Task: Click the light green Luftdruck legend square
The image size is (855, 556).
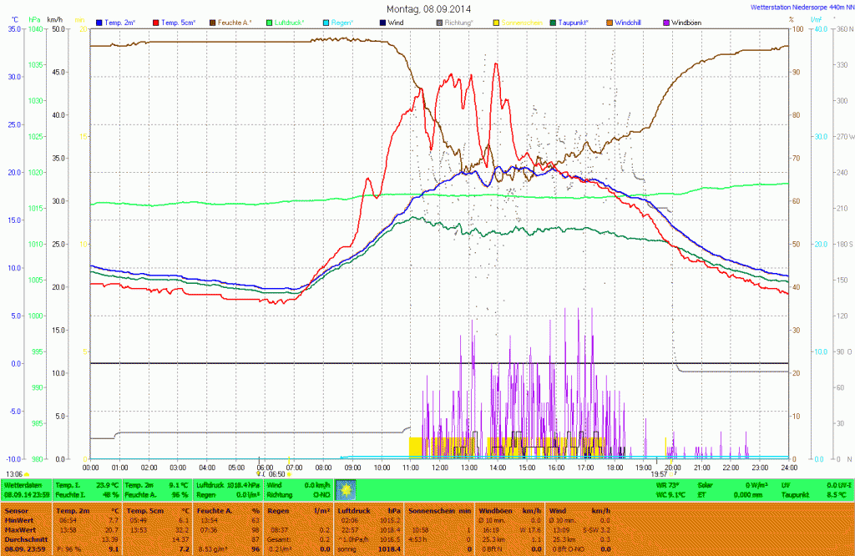Action: click(269, 22)
